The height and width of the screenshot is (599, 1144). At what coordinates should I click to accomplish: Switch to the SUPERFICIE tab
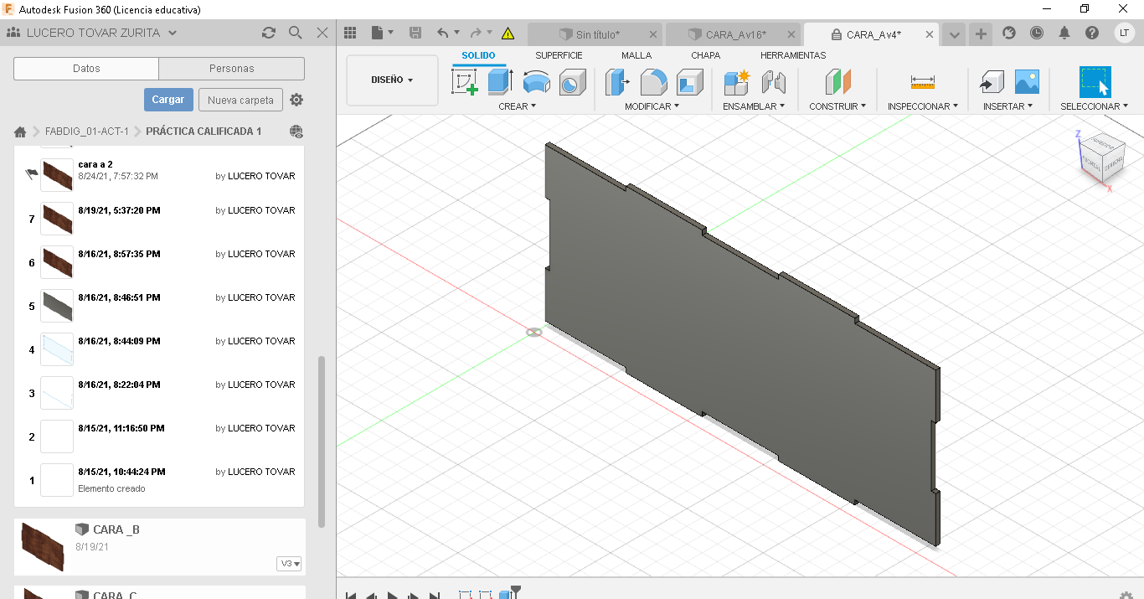coord(559,55)
